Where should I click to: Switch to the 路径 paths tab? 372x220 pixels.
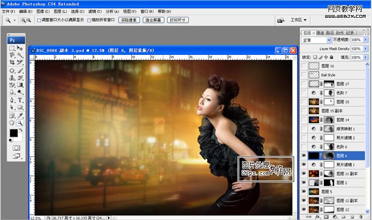[330, 33]
